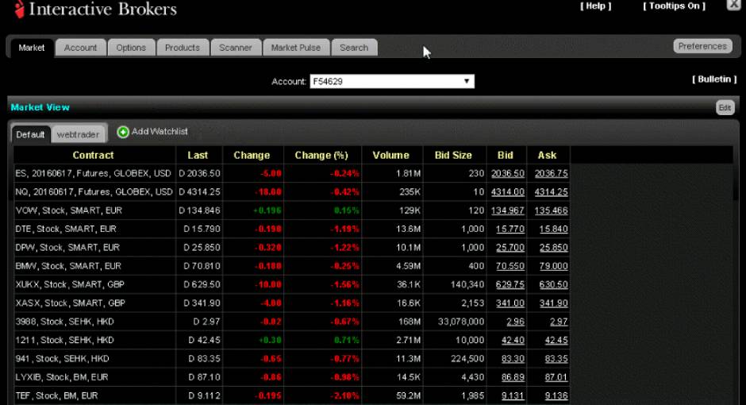Select TEF, Stock, BM, EUR contract

[x=56, y=396]
